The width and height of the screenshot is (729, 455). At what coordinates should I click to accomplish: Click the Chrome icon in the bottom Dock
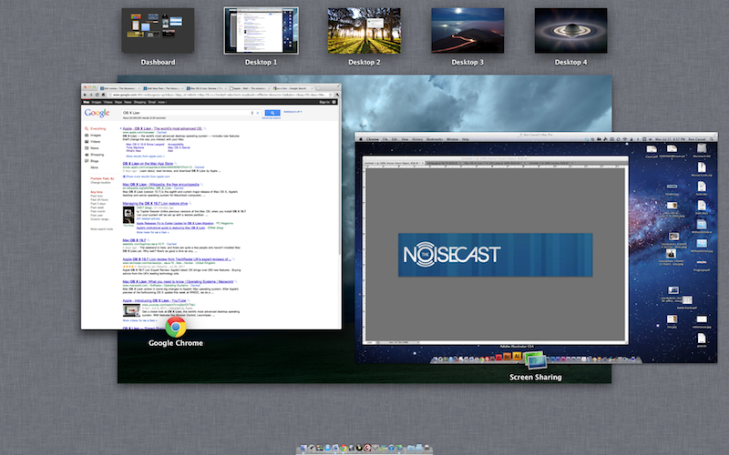coord(344,448)
